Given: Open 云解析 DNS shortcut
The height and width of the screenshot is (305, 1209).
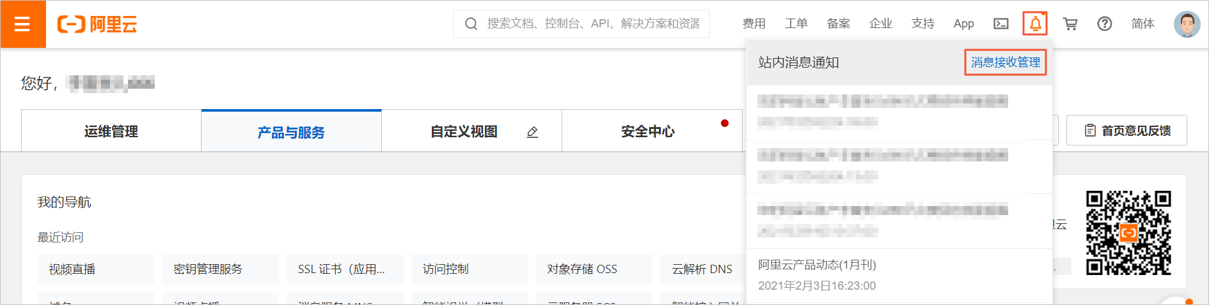Looking at the screenshot, I should coord(702,269).
